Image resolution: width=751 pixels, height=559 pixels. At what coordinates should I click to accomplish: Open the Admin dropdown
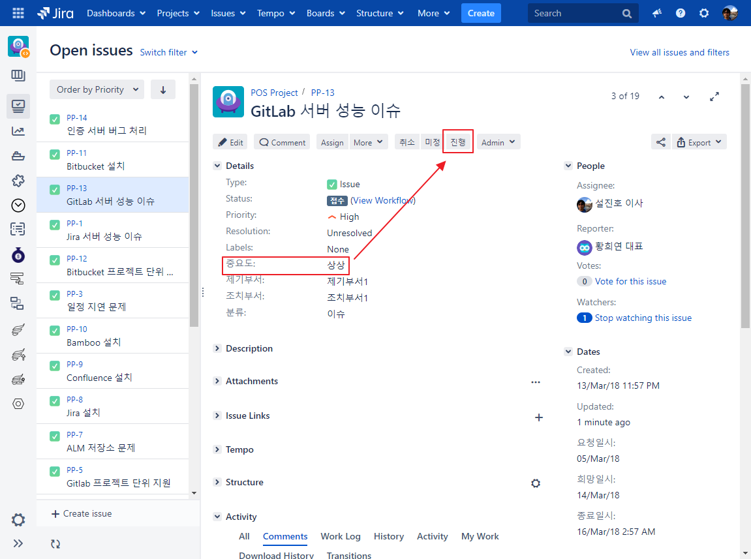click(x=498, y=142)
